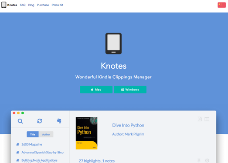
Task: Click the split view layout icon
Action: pyautogui.click(x=207, y=119)
